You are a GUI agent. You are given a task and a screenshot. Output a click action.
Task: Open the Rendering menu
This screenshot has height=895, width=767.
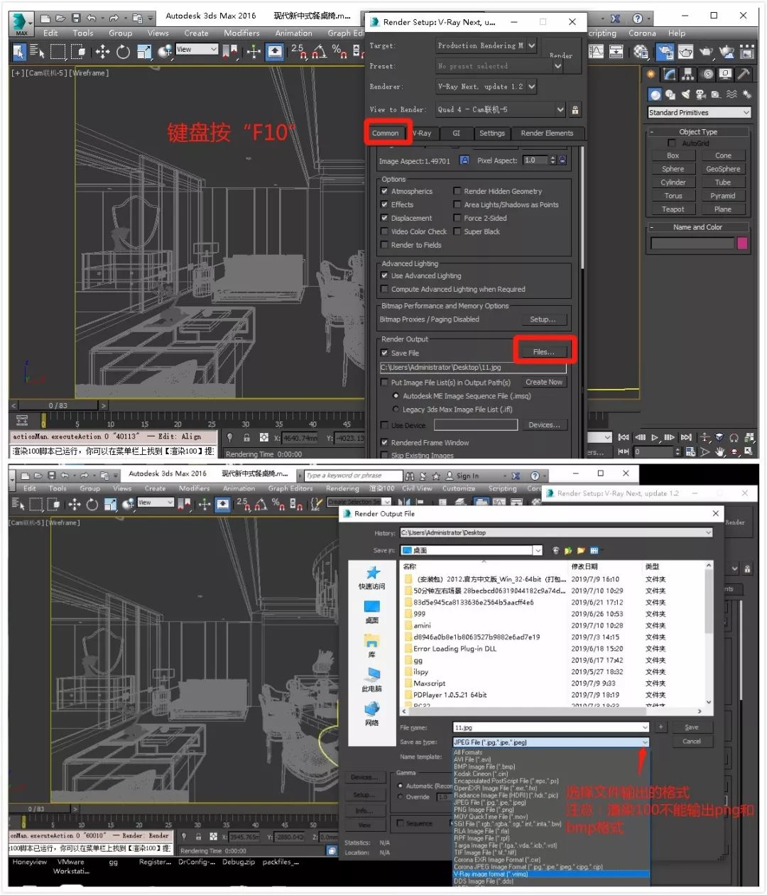[x=342, y=488]
